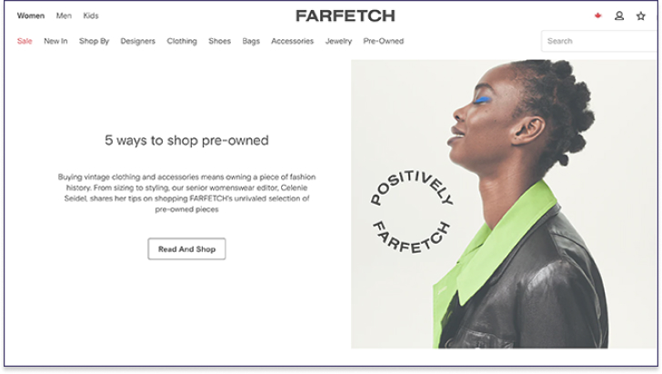Focus the Search input field

click(600, 41)
